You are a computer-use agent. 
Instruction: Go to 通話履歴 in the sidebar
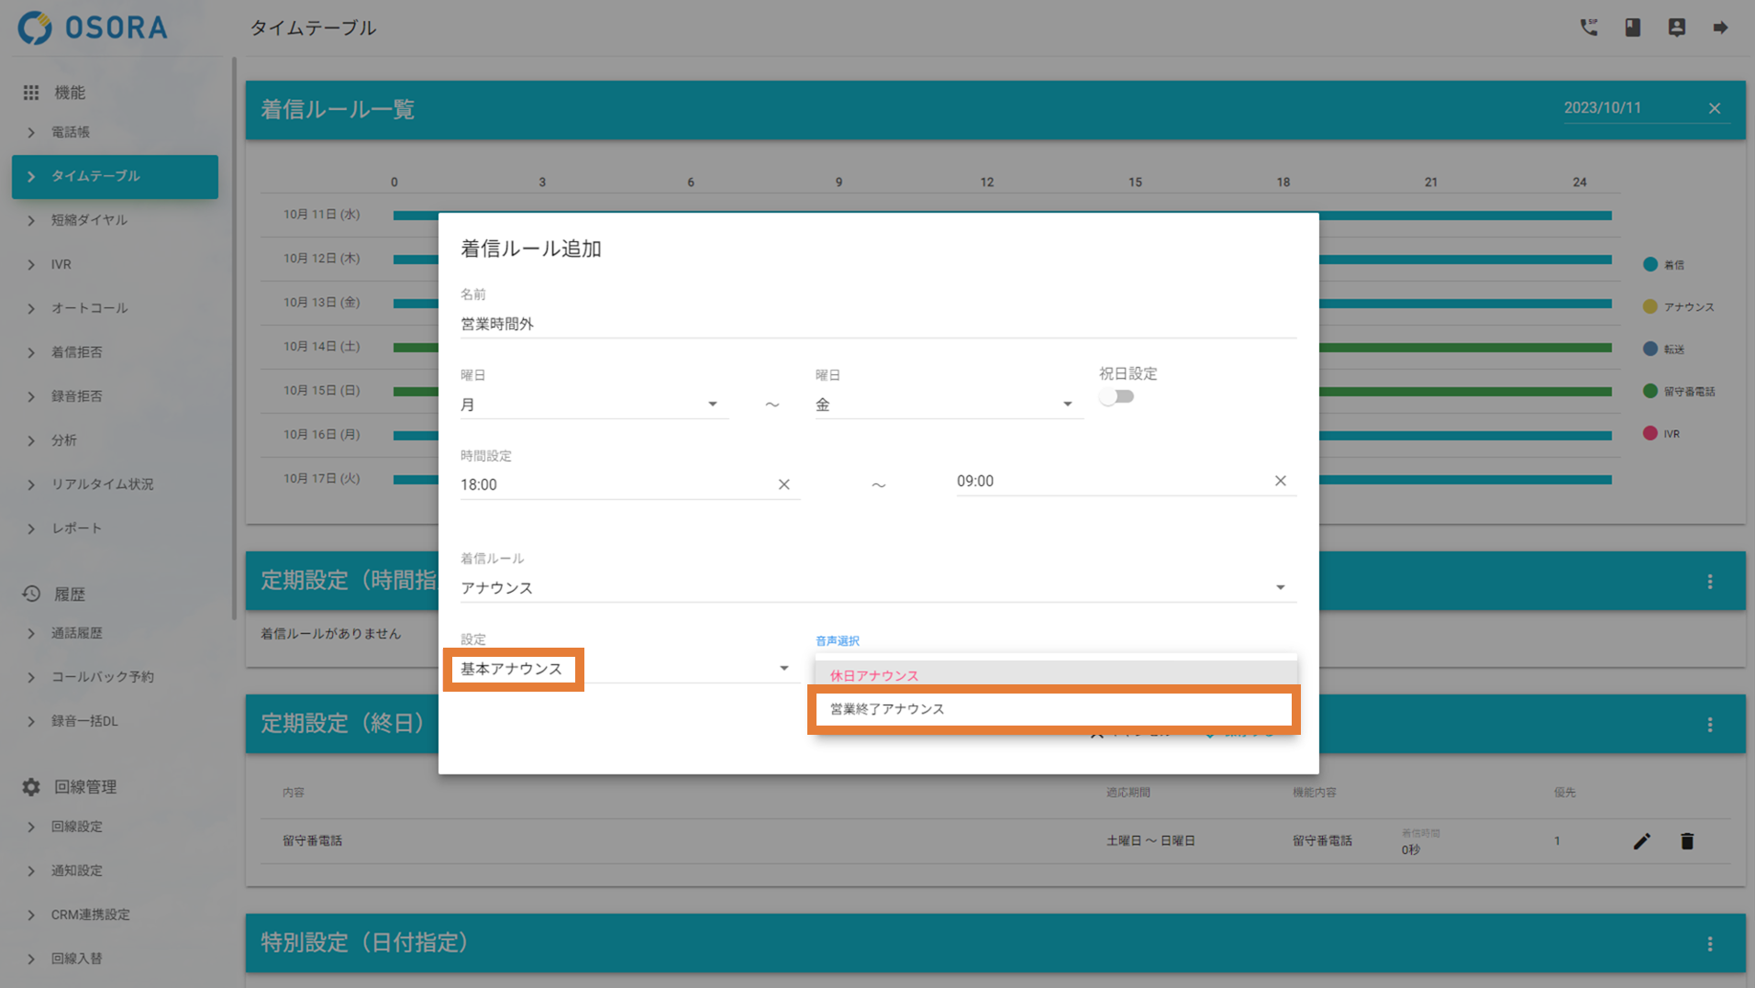[77, 633]
